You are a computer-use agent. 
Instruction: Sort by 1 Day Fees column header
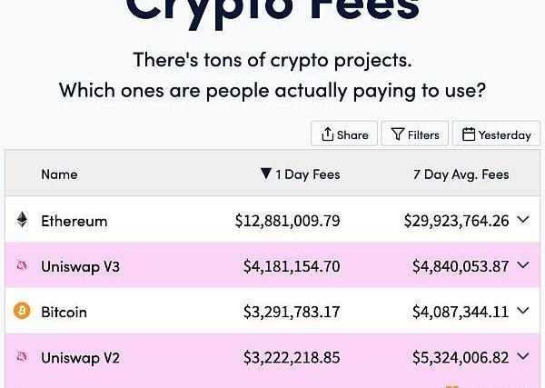click(x=308, y=174)
